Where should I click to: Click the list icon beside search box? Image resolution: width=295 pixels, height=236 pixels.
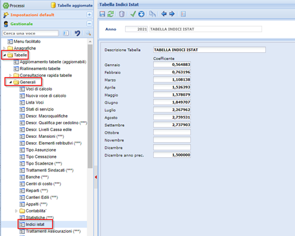(x=66, y=33)
